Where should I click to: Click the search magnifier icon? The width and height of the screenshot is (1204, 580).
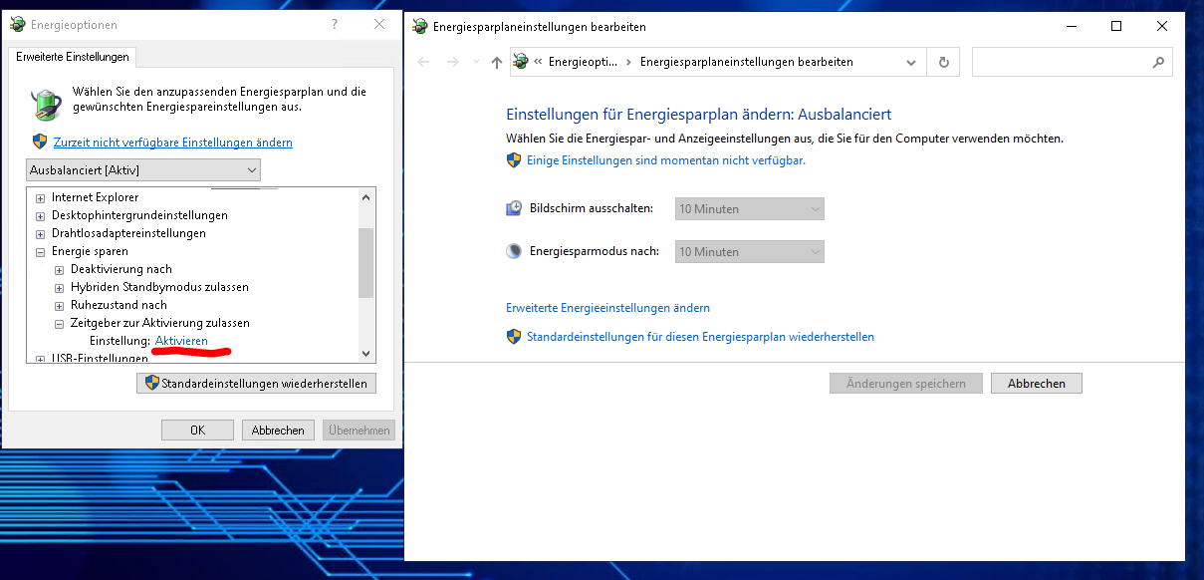[x=1158, y=62]
